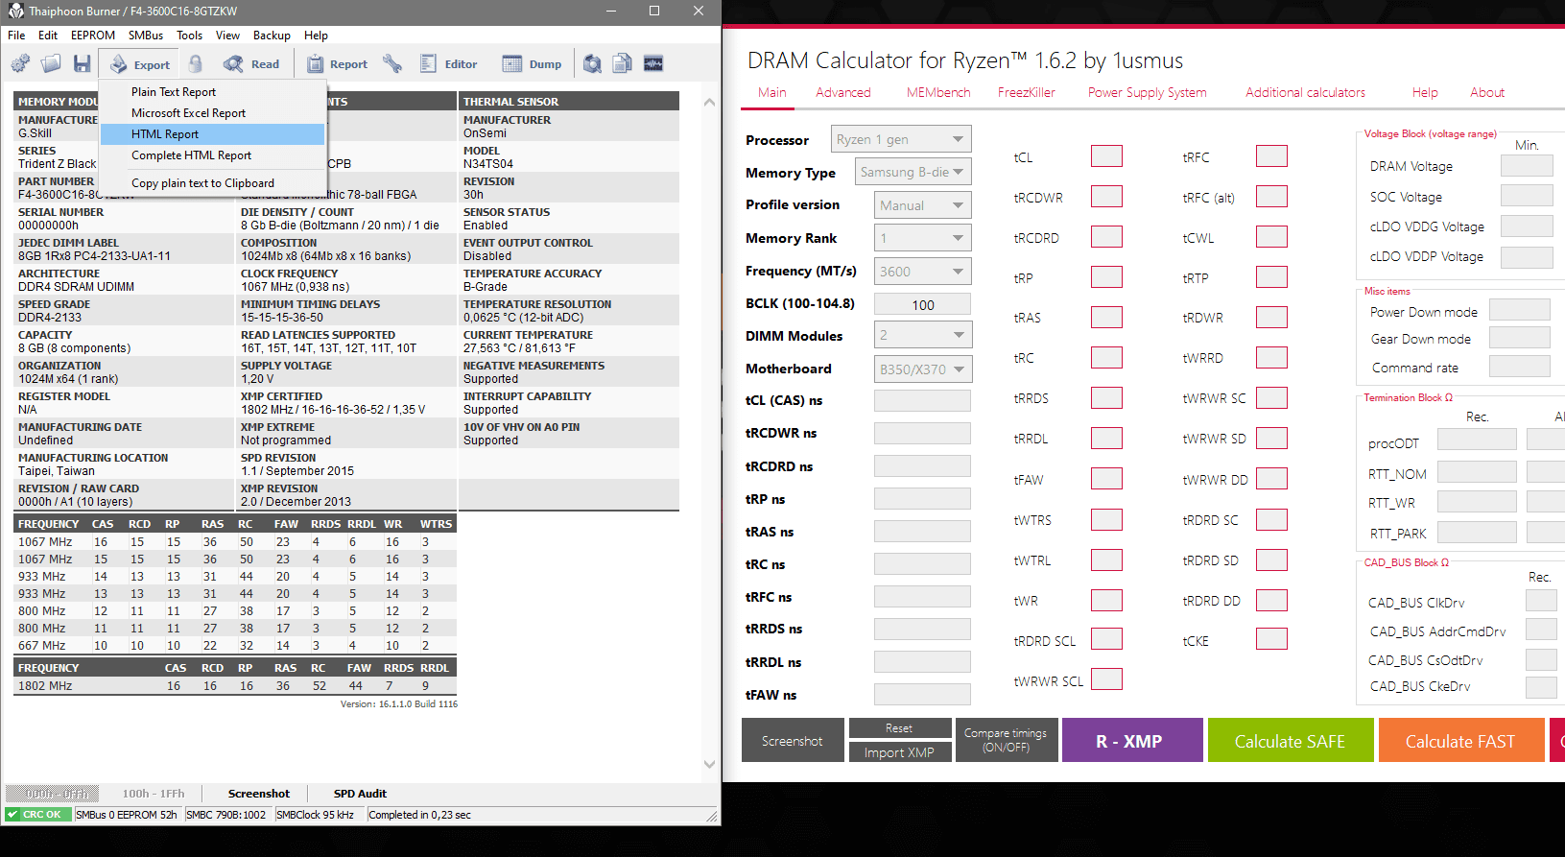Select HTML Report in Export dropdown
Viewport: 1565px width, 857px height.
pos(212,134)
